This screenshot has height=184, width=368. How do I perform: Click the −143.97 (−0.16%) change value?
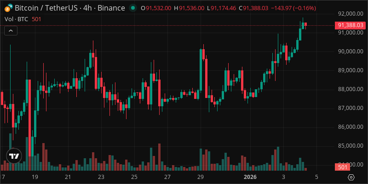[x=293, y=8]
